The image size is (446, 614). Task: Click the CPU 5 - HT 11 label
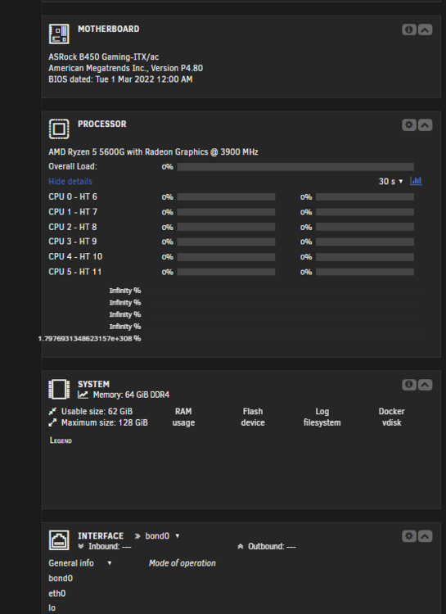[75, 272]
